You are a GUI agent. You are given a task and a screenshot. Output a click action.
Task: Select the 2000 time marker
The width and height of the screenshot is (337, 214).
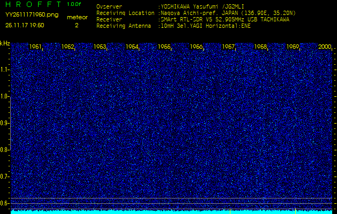(325, 47)
